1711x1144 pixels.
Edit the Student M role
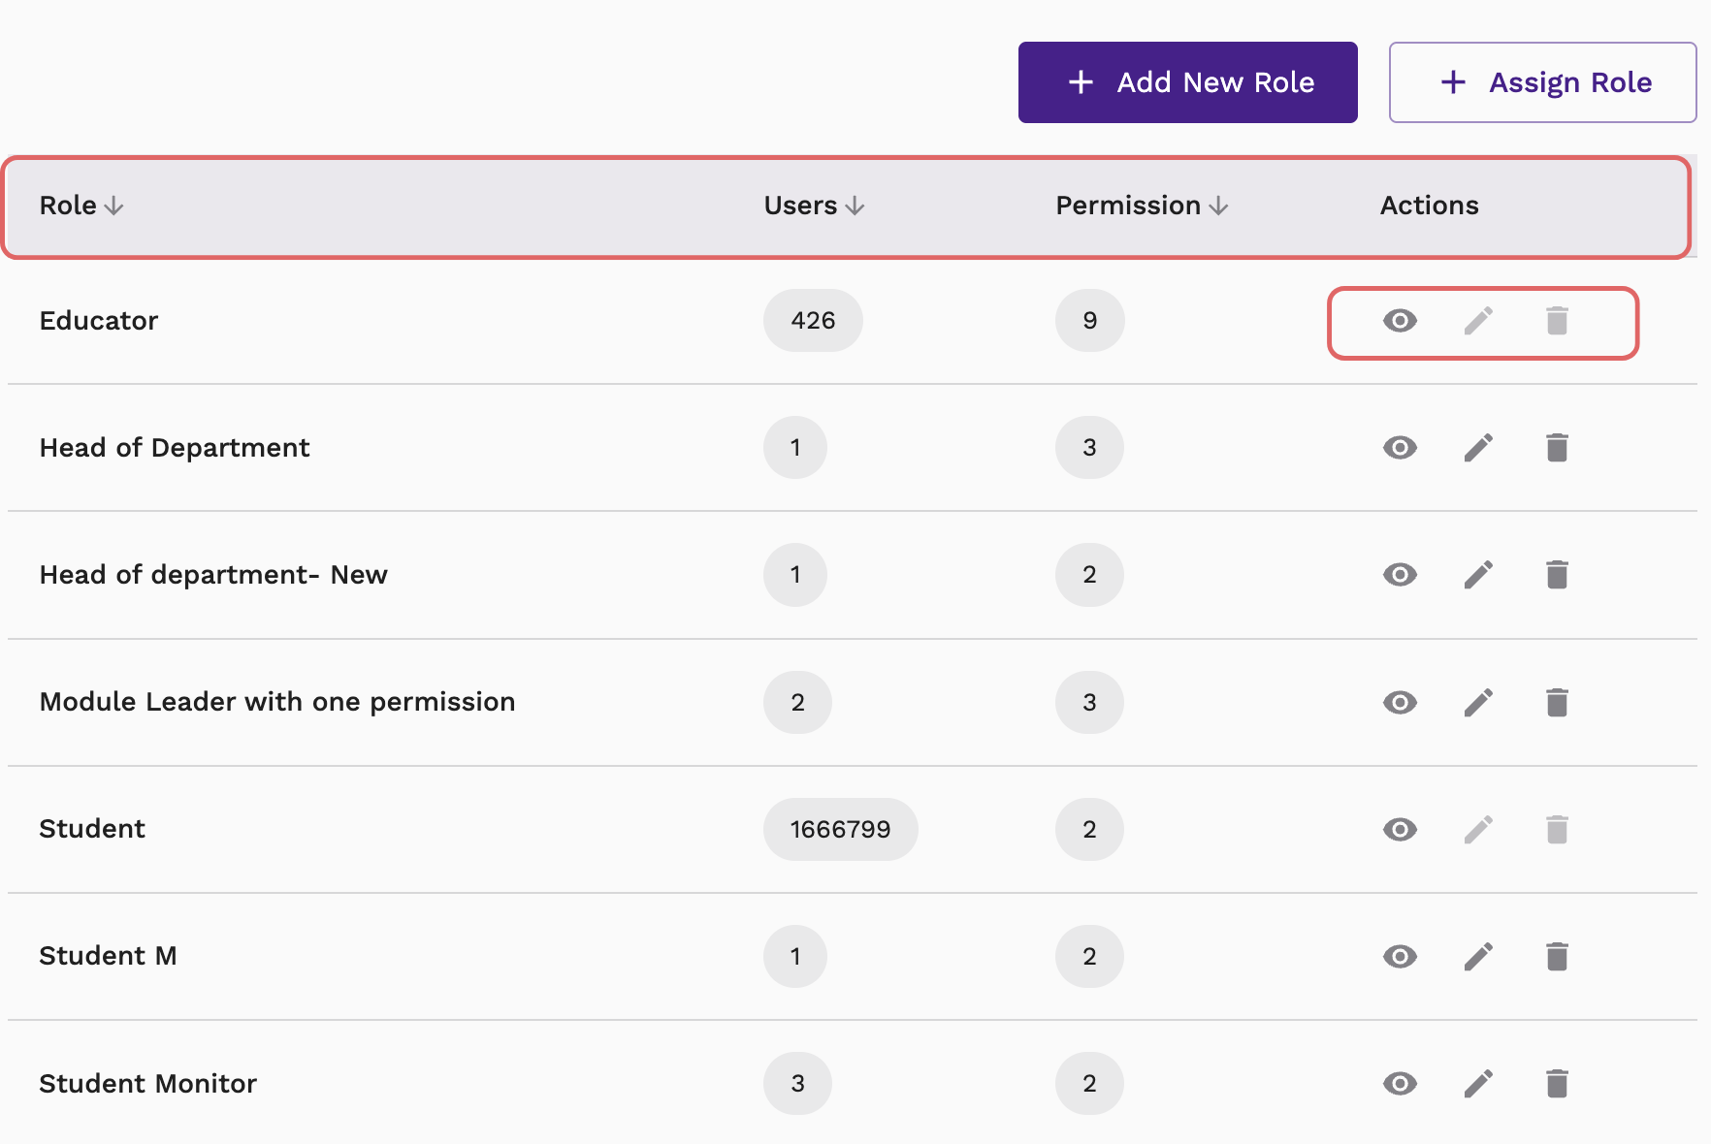point(1478,956)
